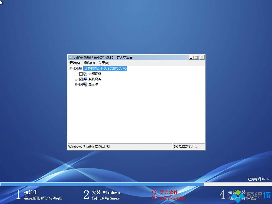
Task: Uncheck the 系统设备 checkbox
Action: click(81, 79)
